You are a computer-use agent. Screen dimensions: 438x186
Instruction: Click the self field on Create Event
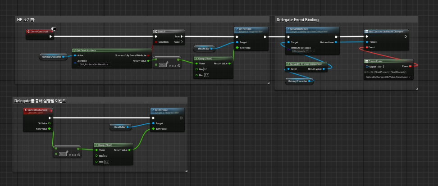(379, 67)
